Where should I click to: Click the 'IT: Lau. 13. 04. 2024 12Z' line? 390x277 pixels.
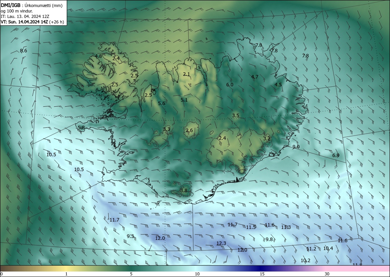(x=25, y=16)
